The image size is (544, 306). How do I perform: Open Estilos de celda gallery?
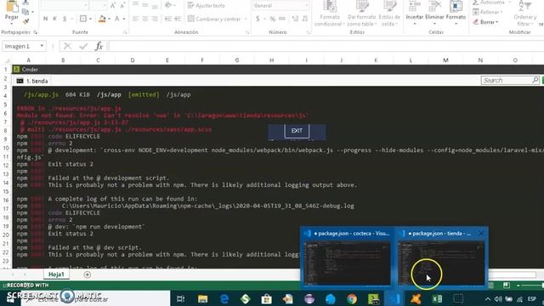389,14
